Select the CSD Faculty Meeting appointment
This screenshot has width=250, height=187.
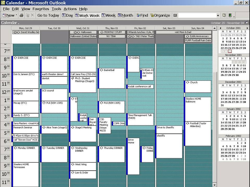click(x=104, y=125)
